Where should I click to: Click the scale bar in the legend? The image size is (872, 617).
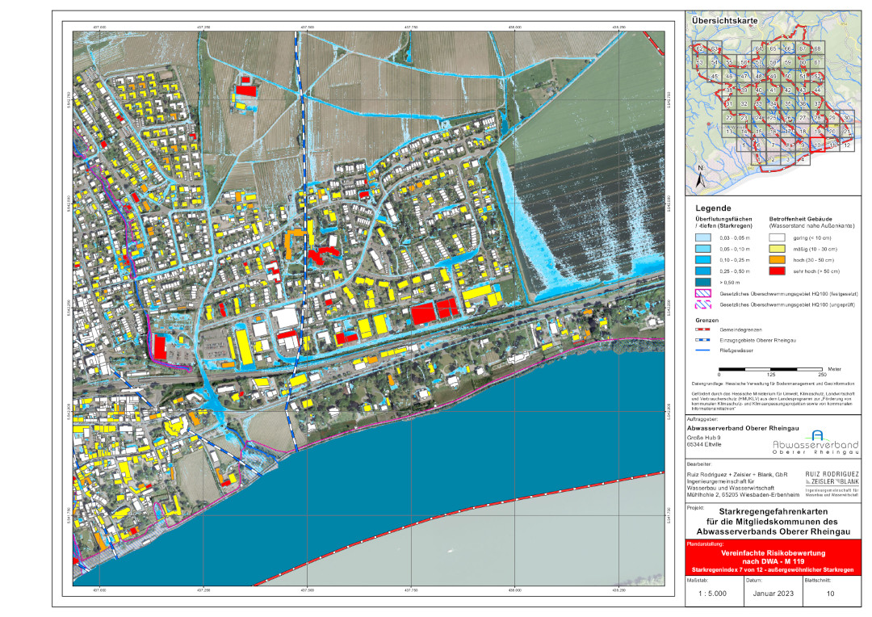[x=770, y=368]
